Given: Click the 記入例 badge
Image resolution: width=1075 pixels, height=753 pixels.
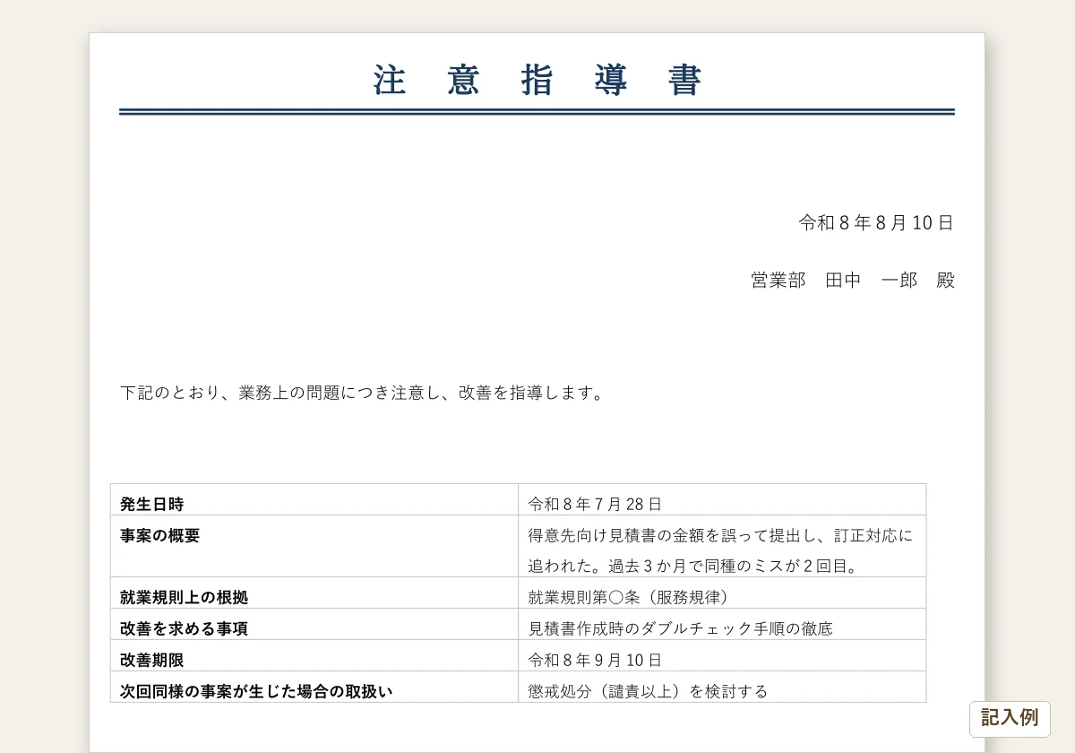Looking at the screenshot, I should click(x=1010, y=718).
